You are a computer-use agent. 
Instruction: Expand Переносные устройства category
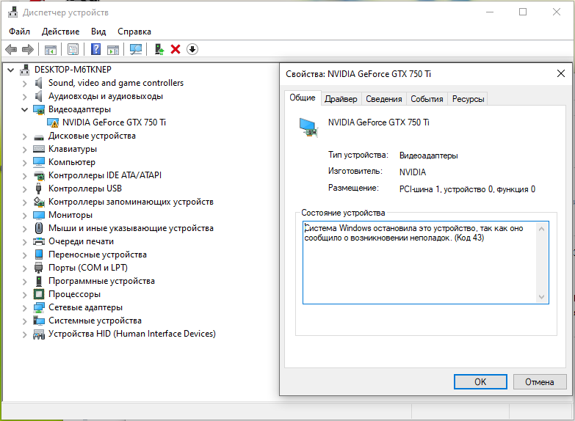click(x=24, y=255)
